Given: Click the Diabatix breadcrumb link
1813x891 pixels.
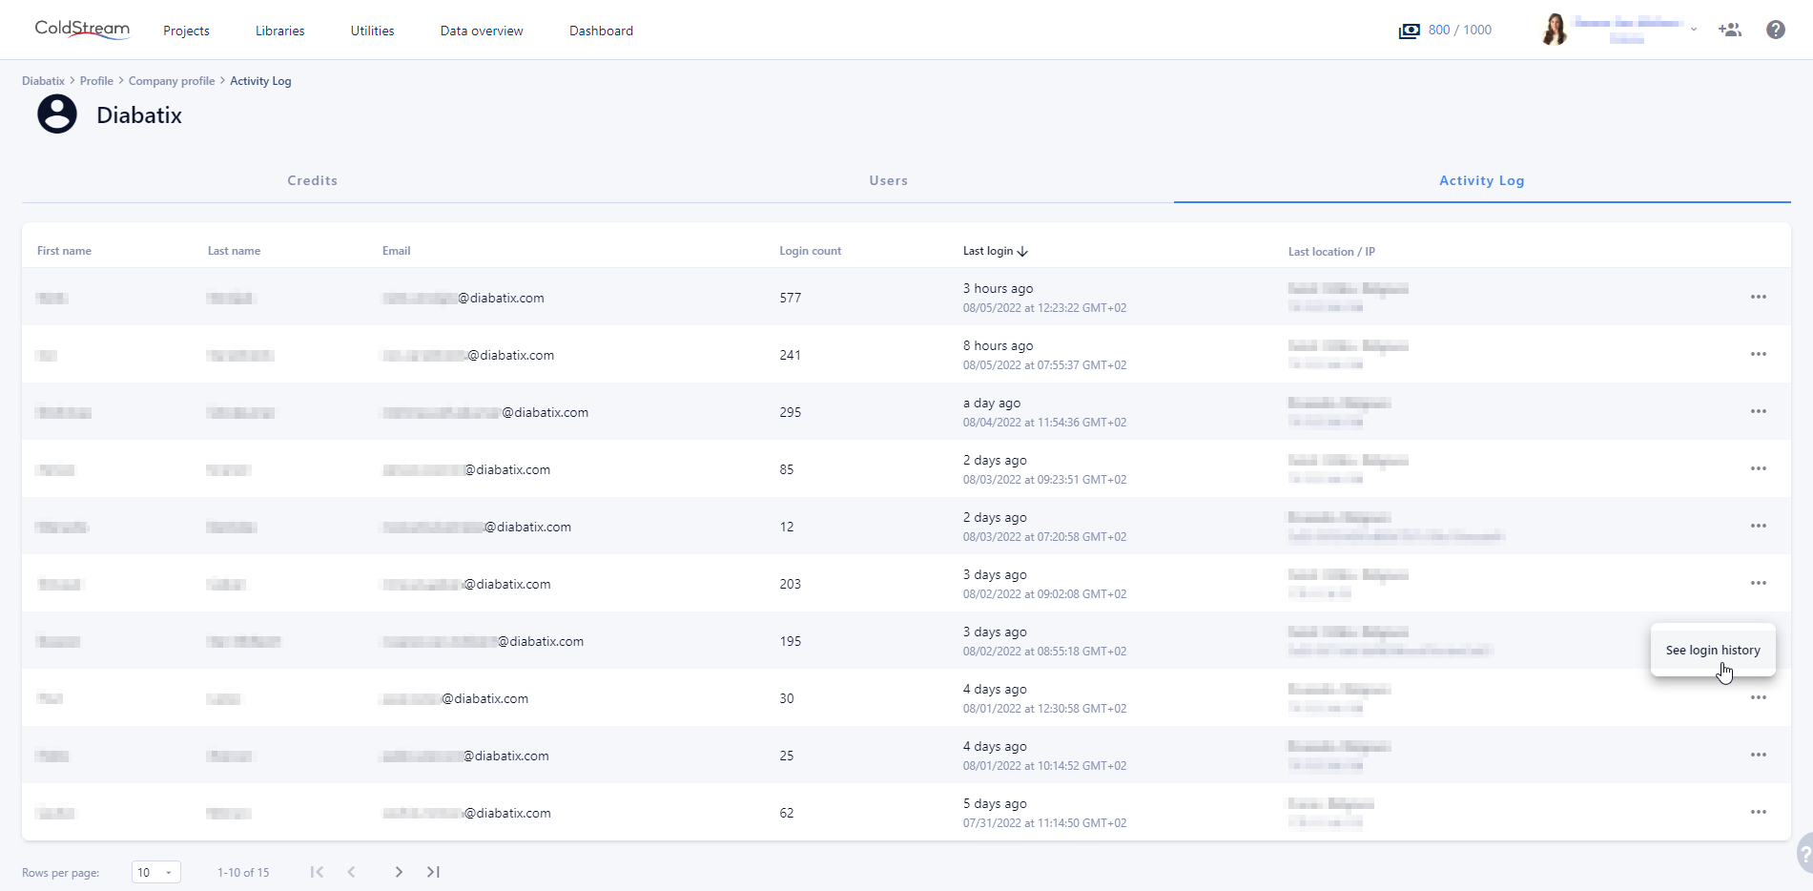Looking at the screenshot, I should pyautogui.click(x=43, y=81).
